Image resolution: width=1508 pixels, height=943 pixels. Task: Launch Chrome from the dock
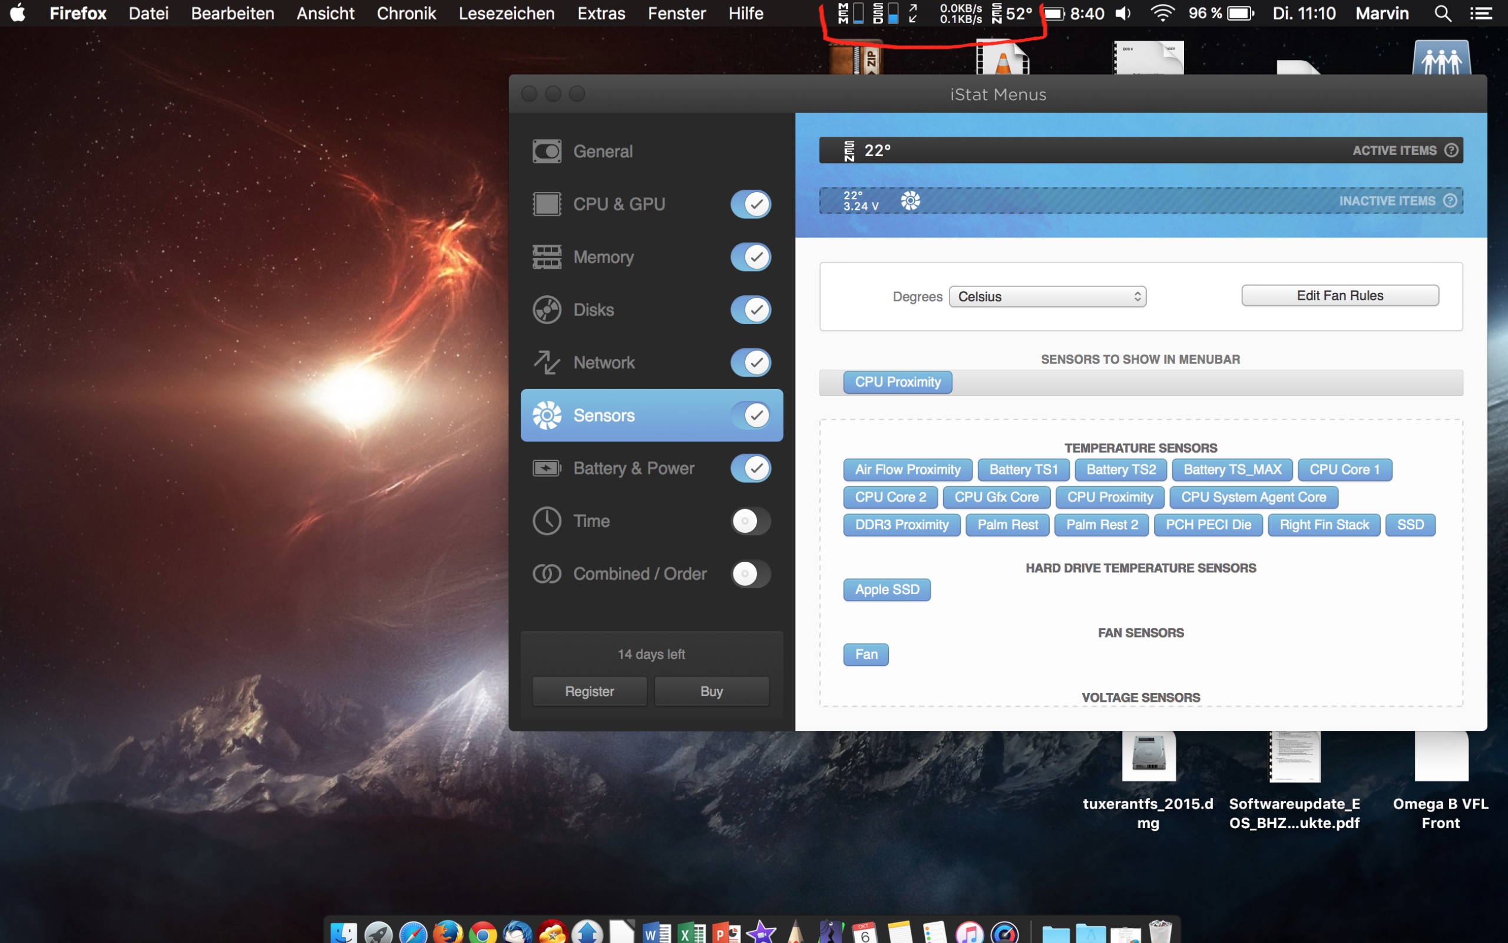(482, 934)
